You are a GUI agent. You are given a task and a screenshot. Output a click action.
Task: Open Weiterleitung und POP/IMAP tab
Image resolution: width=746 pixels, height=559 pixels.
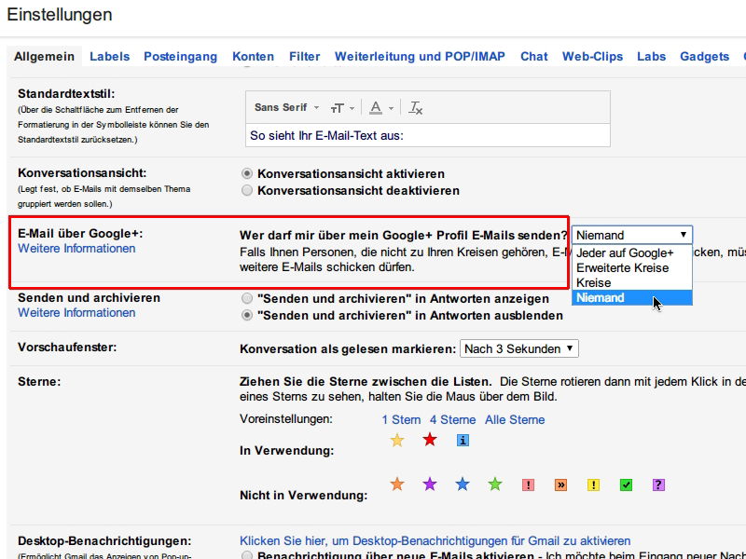pyautogui.click(x=420, y=56)
